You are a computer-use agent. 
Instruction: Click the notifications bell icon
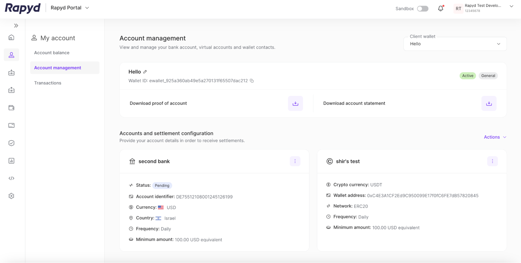click(440, 8)
